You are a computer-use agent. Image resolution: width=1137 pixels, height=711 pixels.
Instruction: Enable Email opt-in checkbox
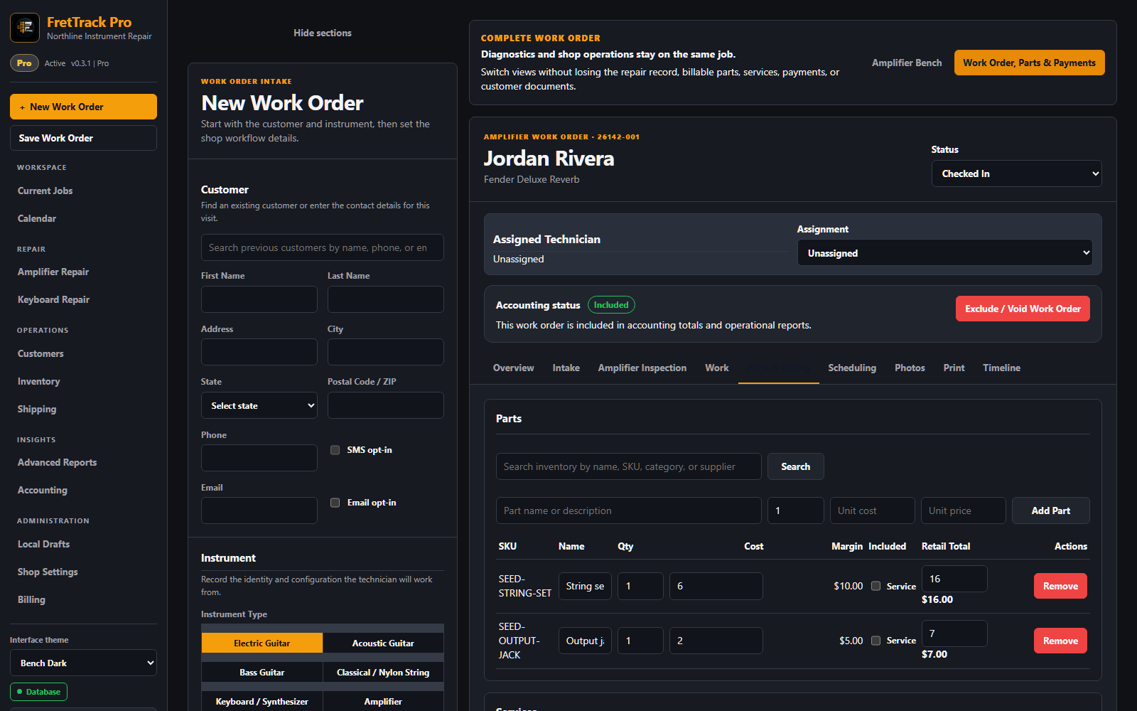point(335,503)
